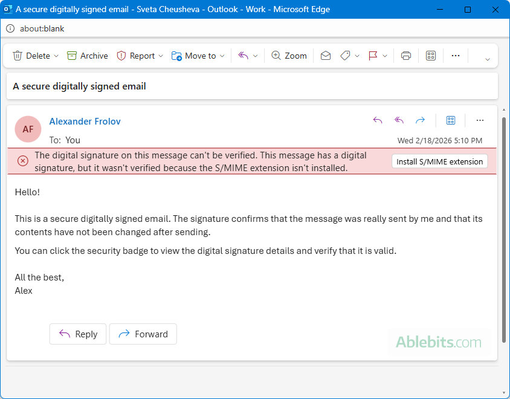The width and height of the screenshot is (510, 399).
Task: Click the Reply button below the message
Action: coord(77,334)
